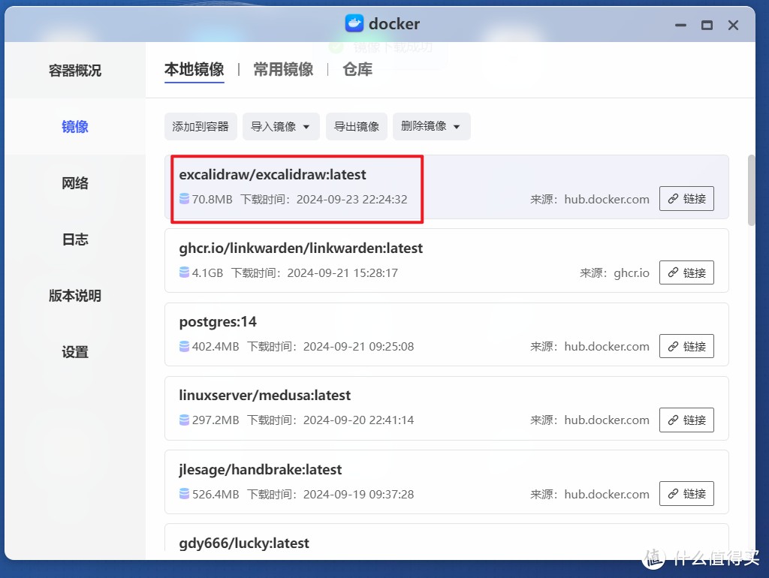Click the 链接 button for postgres:14

pos(686,346)
